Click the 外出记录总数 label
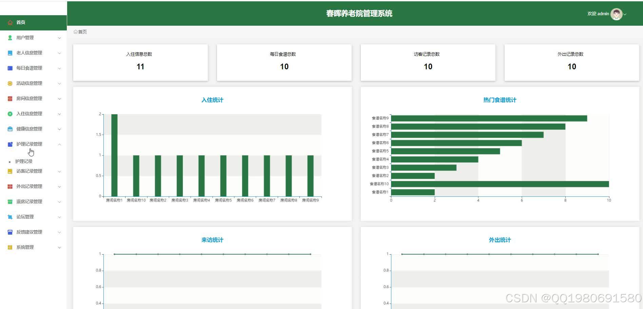The image size is (643, 309). pyautogui.click(x=570, y=54)
